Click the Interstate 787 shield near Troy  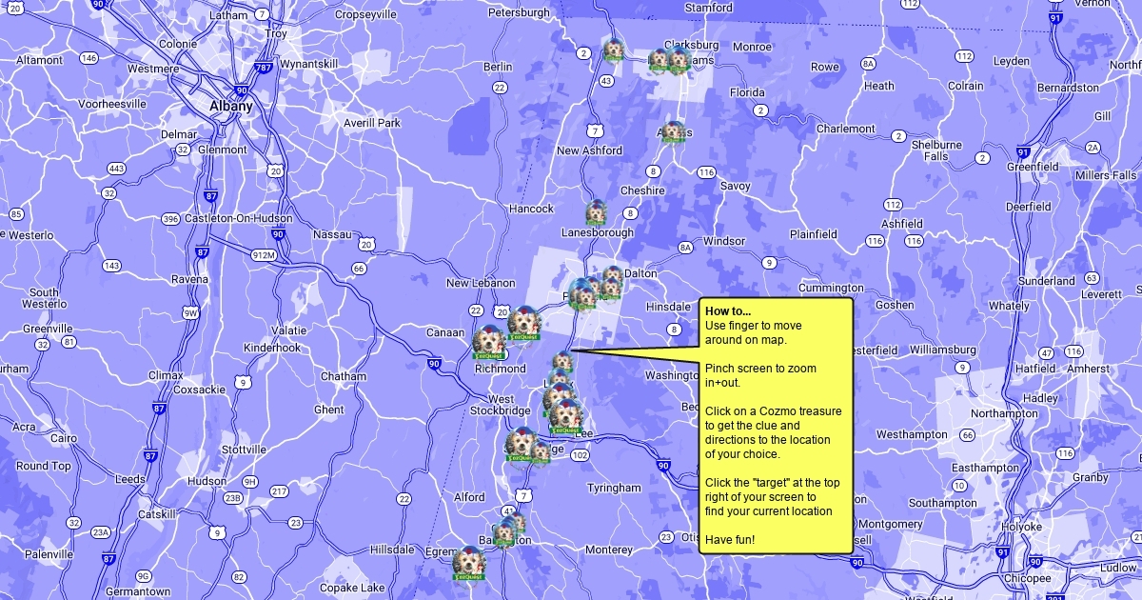[x=265, y=69]
